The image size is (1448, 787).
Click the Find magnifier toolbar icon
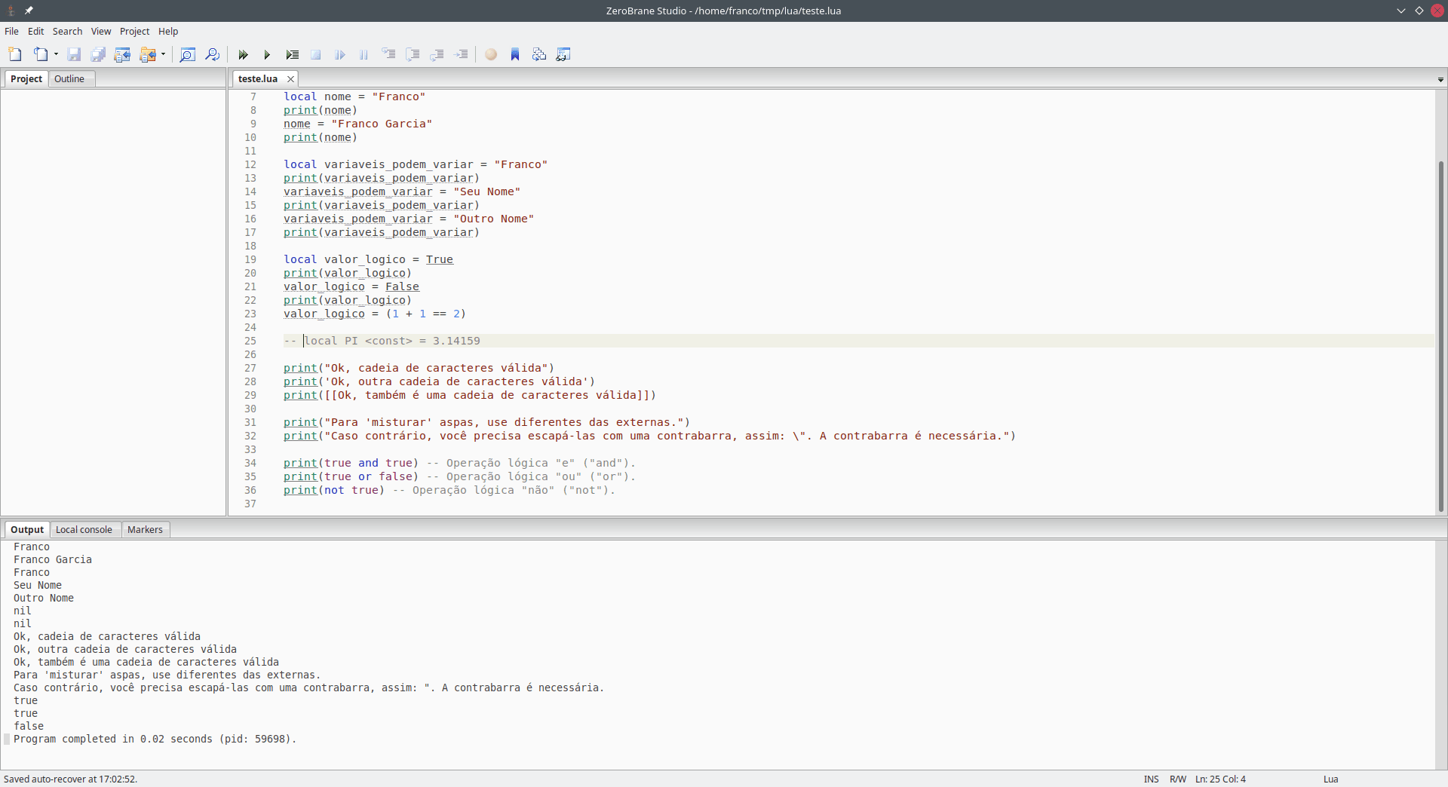pos(187,54)
